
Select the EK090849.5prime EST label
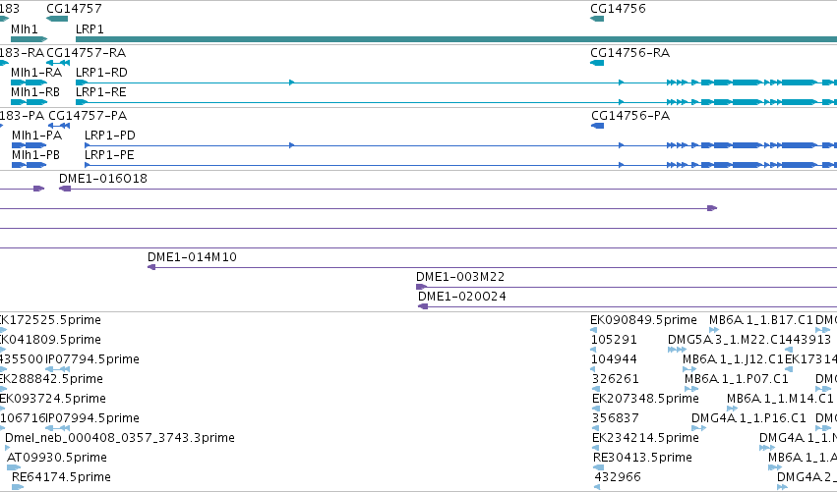(x=643, y=320)
